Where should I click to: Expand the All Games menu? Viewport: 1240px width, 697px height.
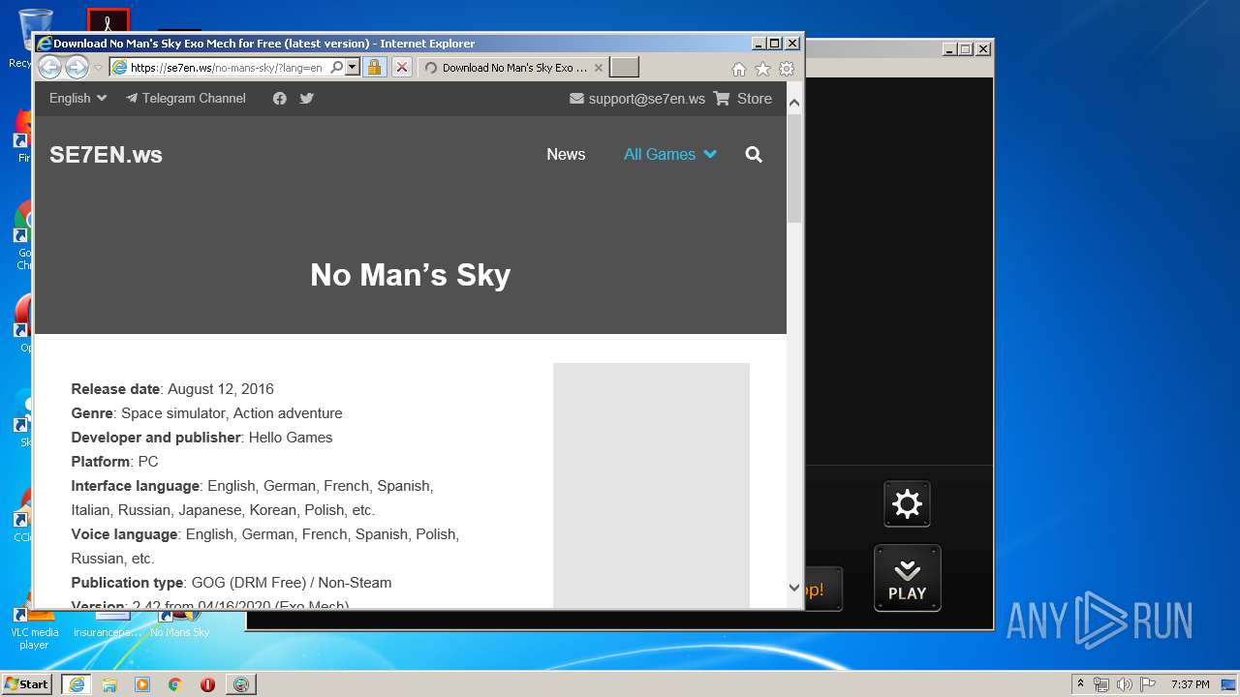pos(669,155)
